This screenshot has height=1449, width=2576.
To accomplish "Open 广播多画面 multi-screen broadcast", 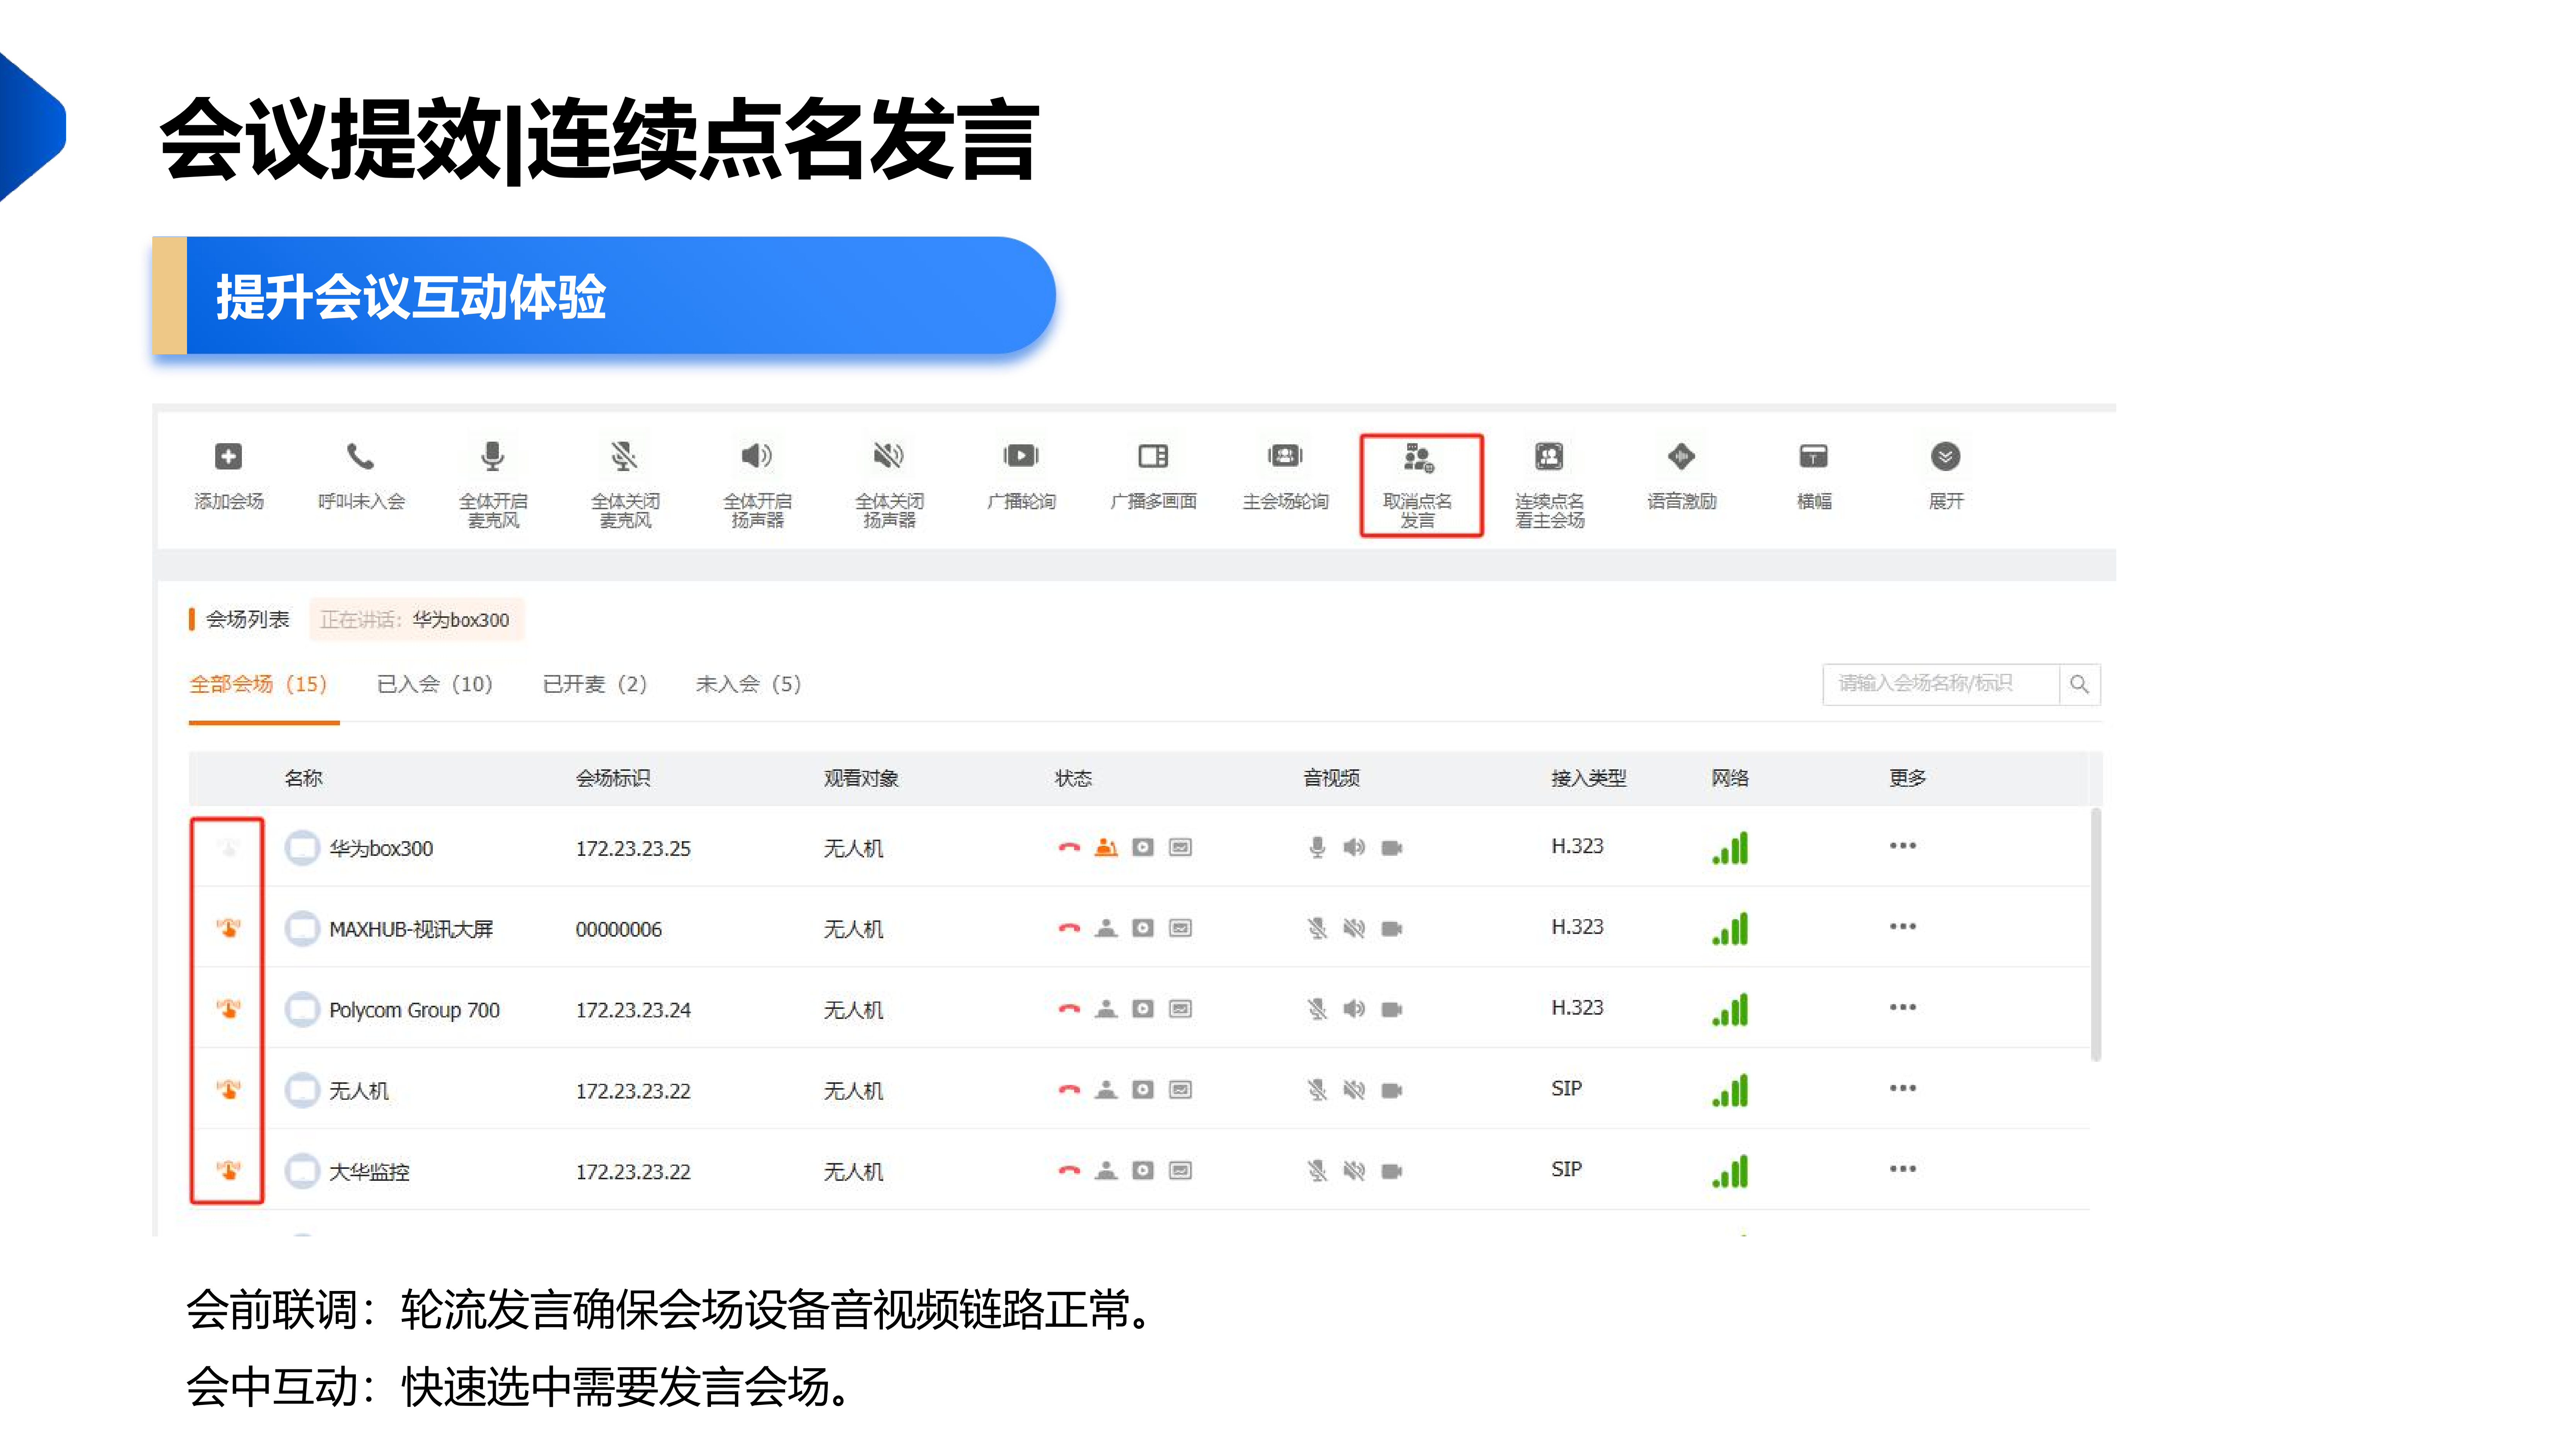I will (1152, 476).
